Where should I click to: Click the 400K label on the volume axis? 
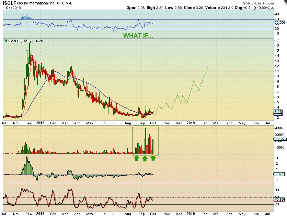(279, 128)
